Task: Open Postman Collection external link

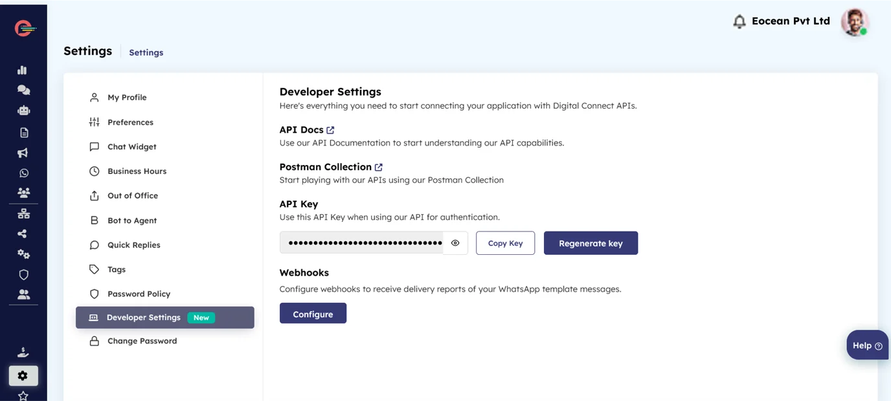Action: [379, 167]
